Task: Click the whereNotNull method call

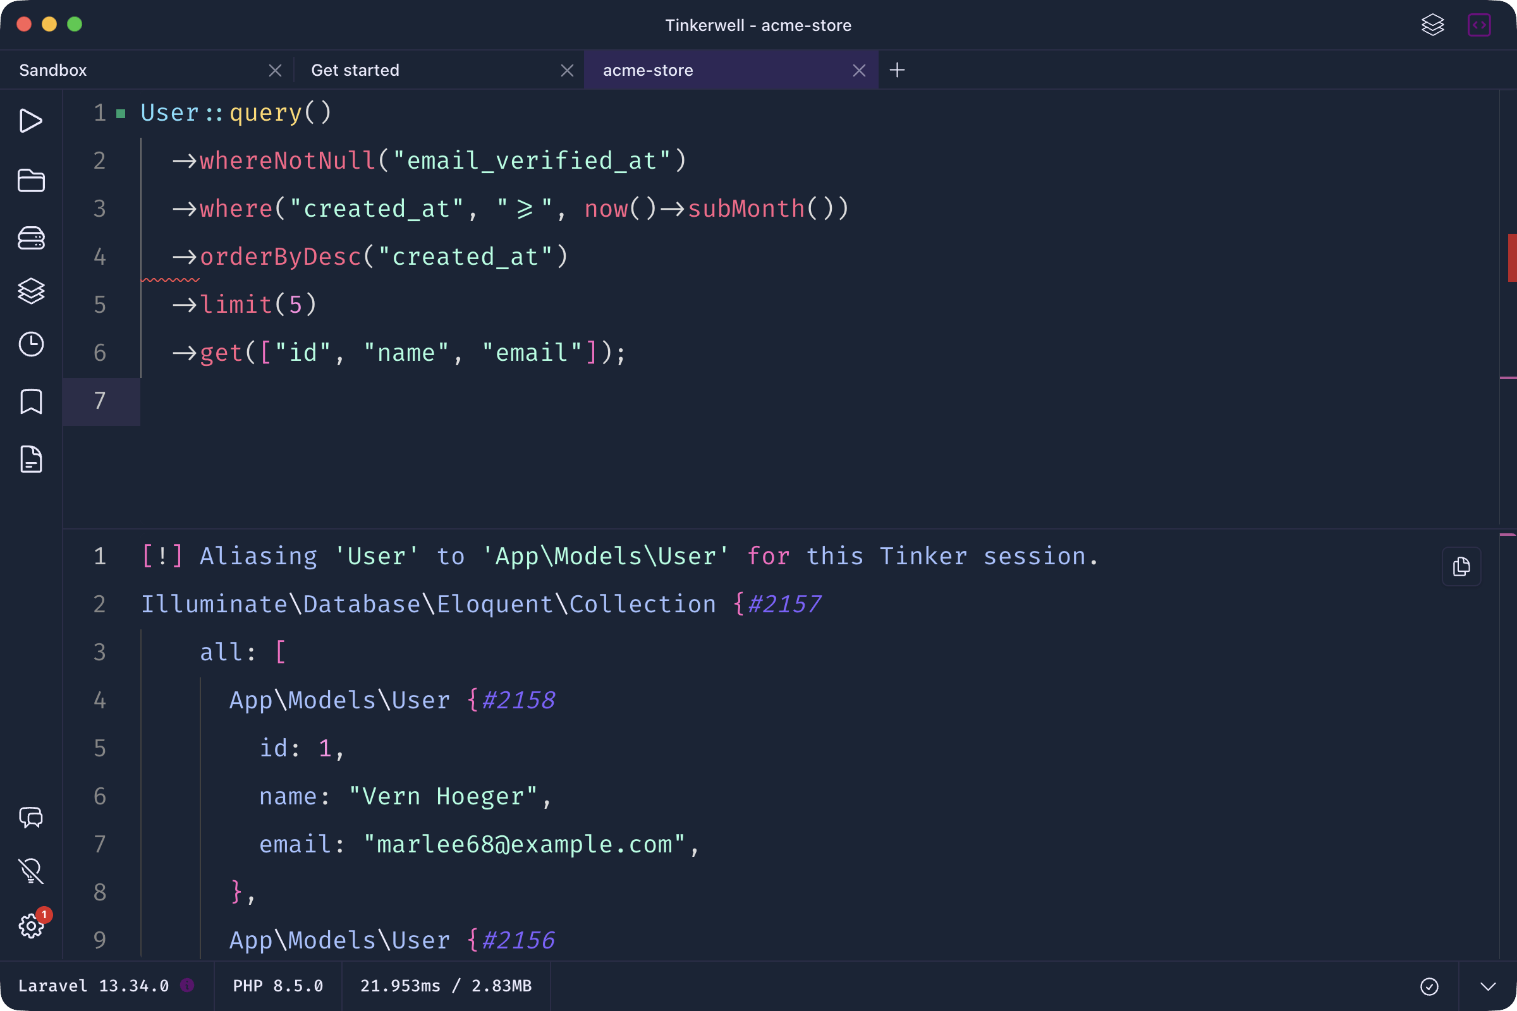Action: click(288, 160)
